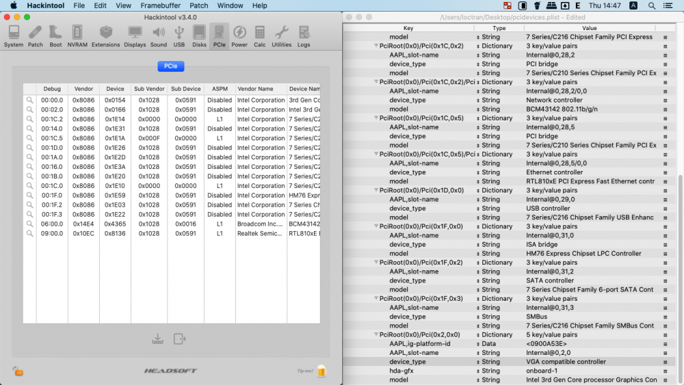Image resolution: width=684 pixels, height=385 pixels.
Task: Open the Displays toolbar section
Action: tap(135, 36)
